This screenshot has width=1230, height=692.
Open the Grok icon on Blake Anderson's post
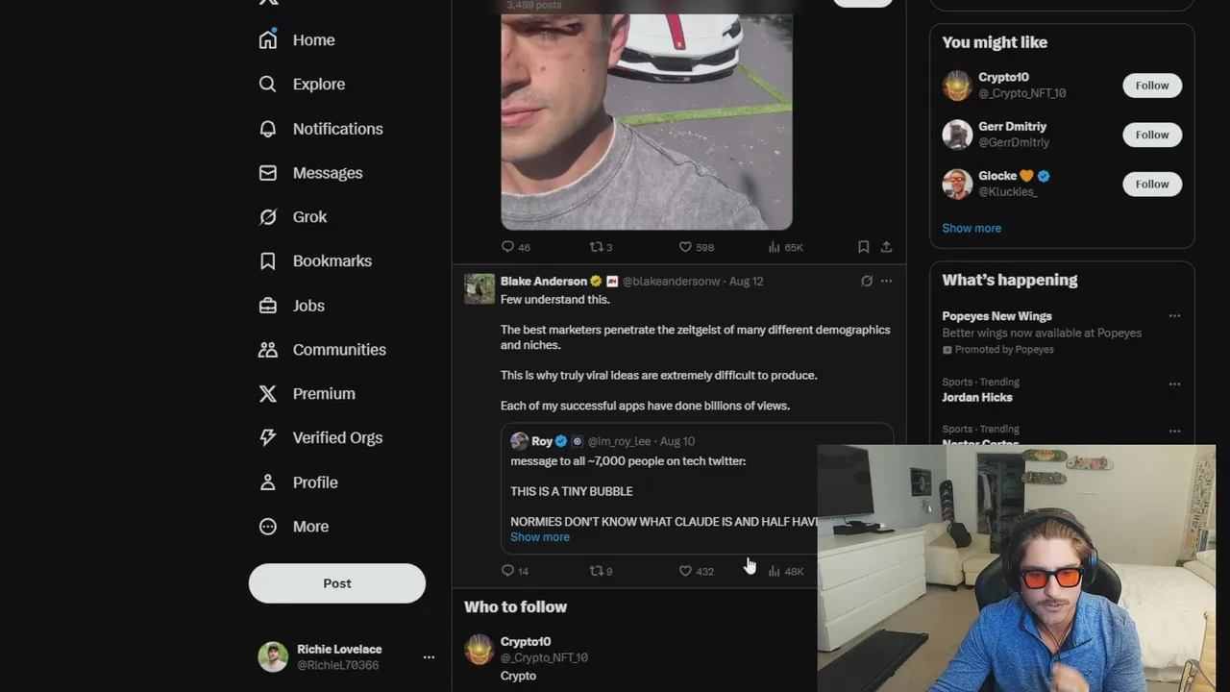point(867,281)
